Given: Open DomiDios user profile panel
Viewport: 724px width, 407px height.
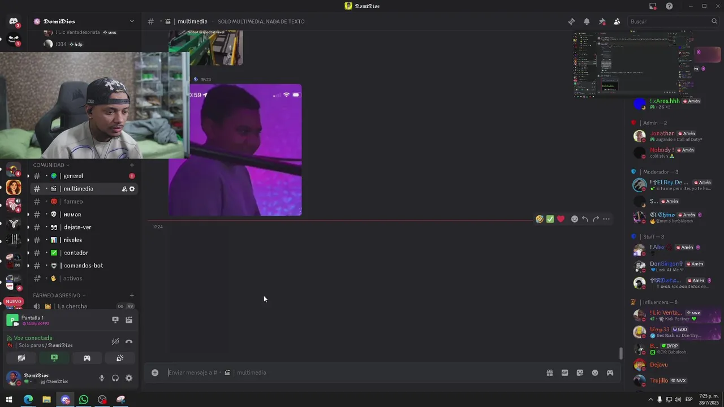Looking at the screenshot, I should click(45, 378).
